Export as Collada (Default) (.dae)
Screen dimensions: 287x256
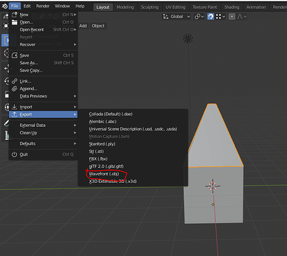(x=133, y=114)
